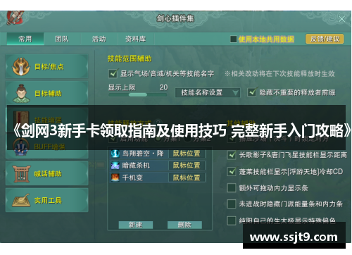Click the 千机变 skill icon

pyautogui.click(x=115, y=178)
